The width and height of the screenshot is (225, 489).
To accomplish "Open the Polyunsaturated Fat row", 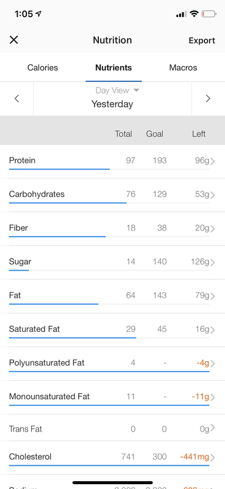I will click(112, 364).
